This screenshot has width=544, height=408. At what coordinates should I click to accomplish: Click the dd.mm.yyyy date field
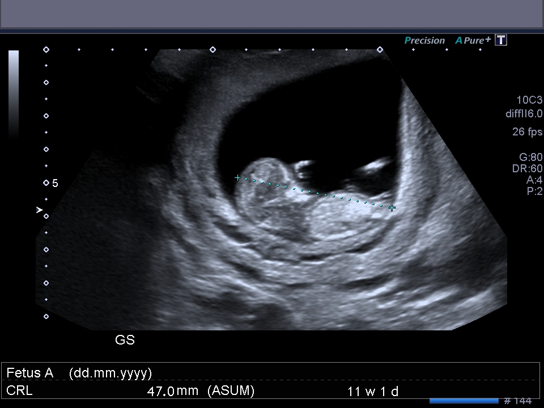(110, 373)
